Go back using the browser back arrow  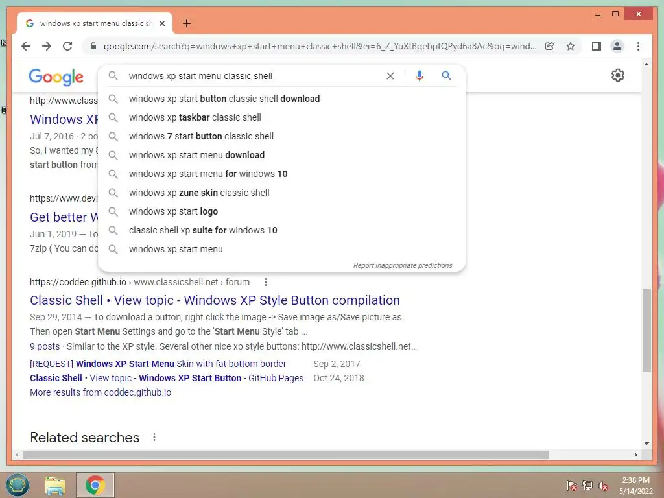pos(26,46)
